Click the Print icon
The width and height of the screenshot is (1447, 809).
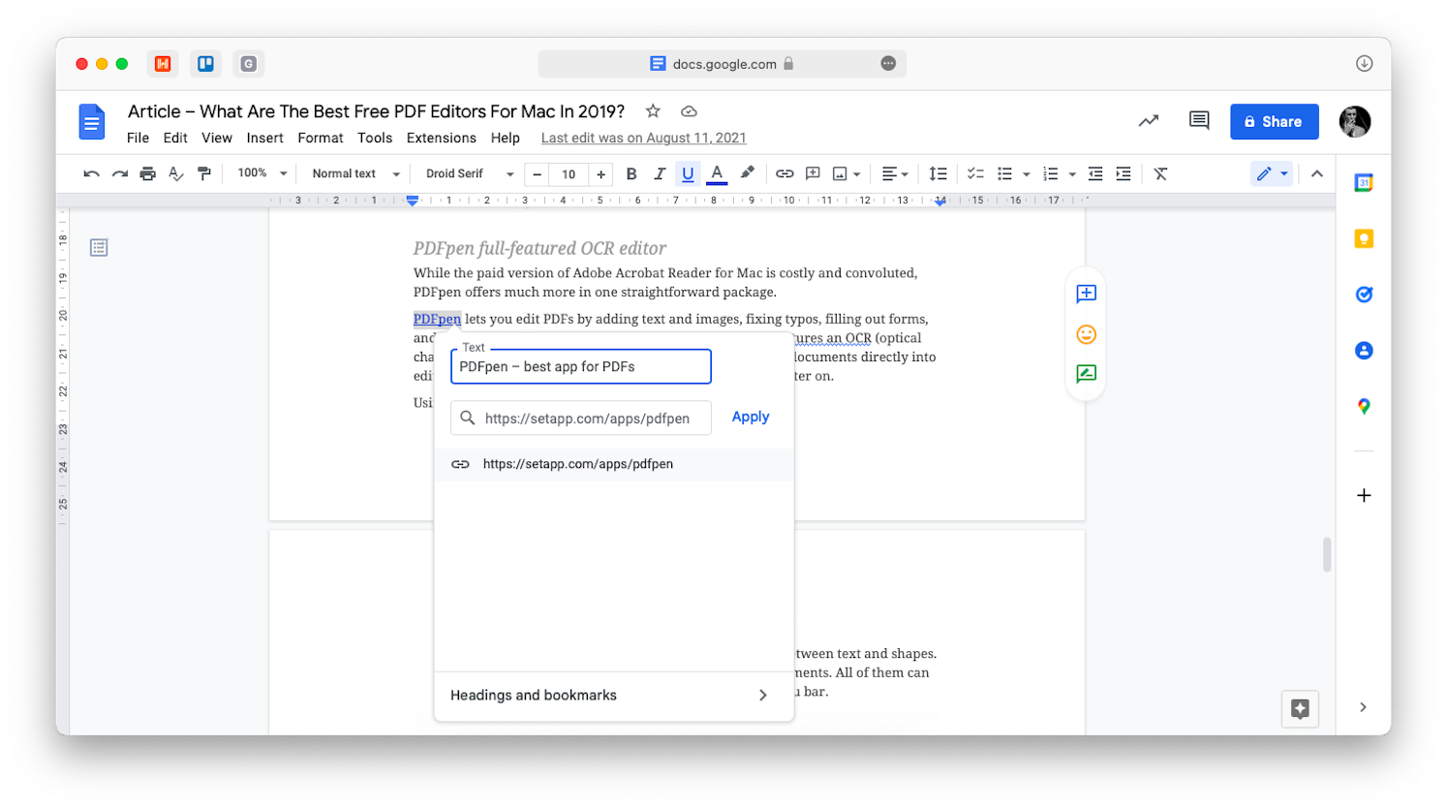click(x=147, y=174)
